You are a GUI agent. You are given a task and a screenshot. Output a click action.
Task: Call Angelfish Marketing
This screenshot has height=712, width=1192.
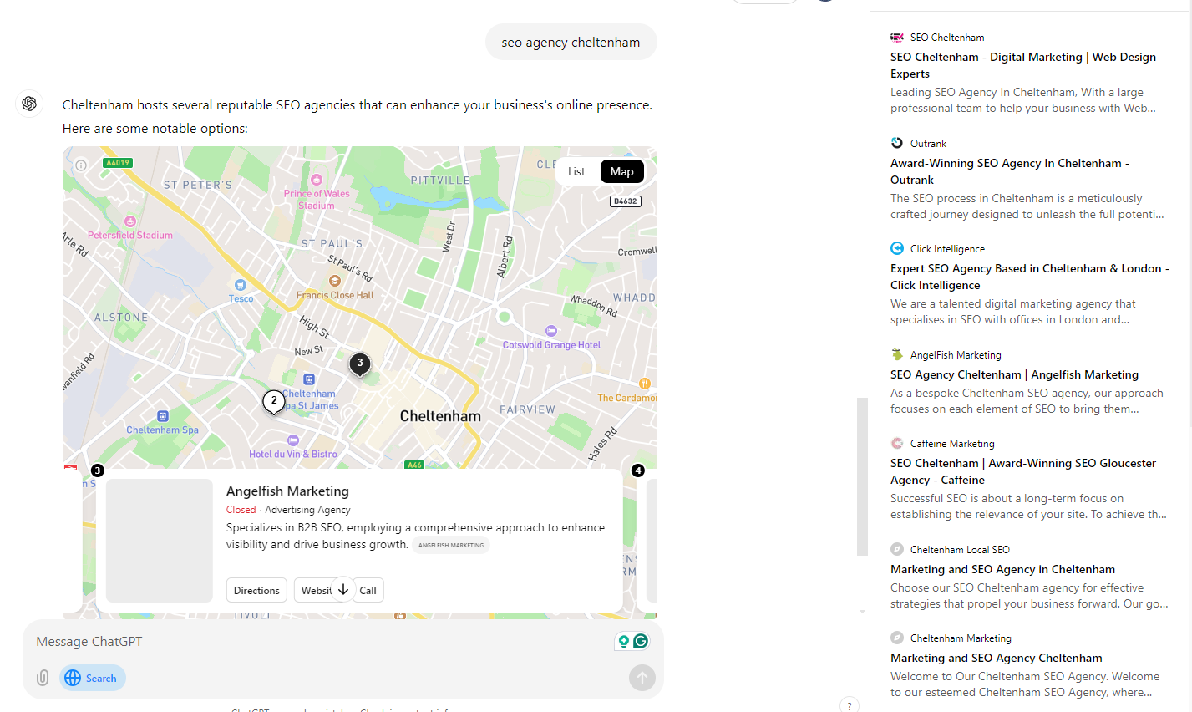(368, 590)
